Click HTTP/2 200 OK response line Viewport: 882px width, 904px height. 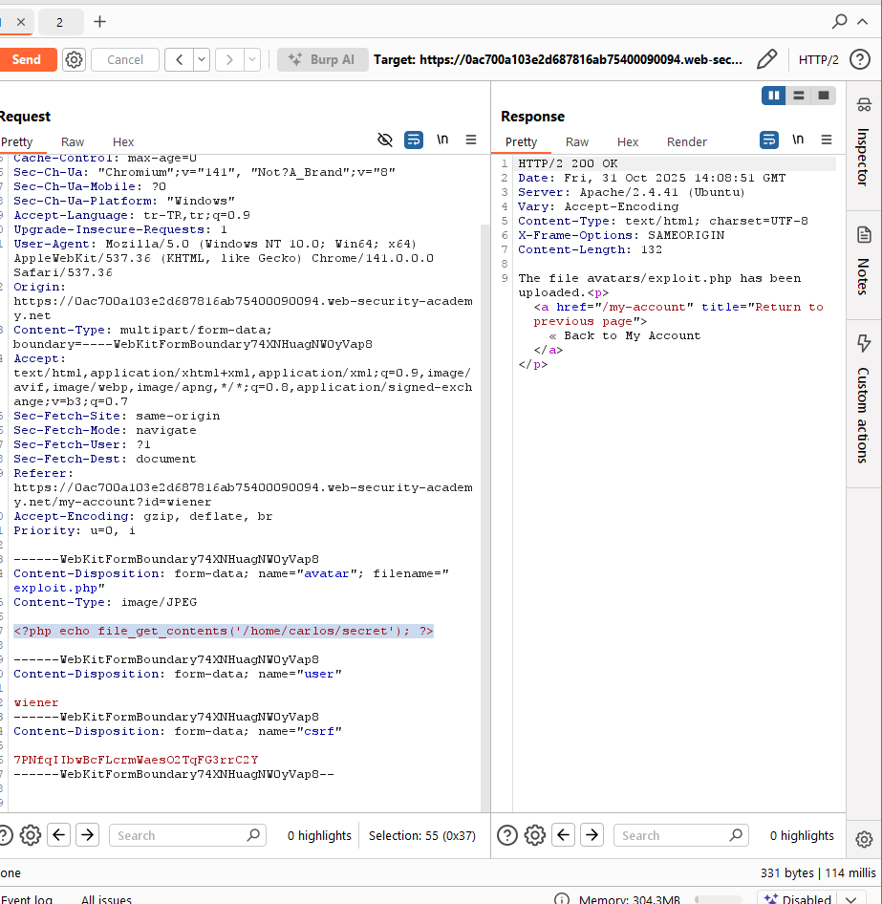click(568, 163)
